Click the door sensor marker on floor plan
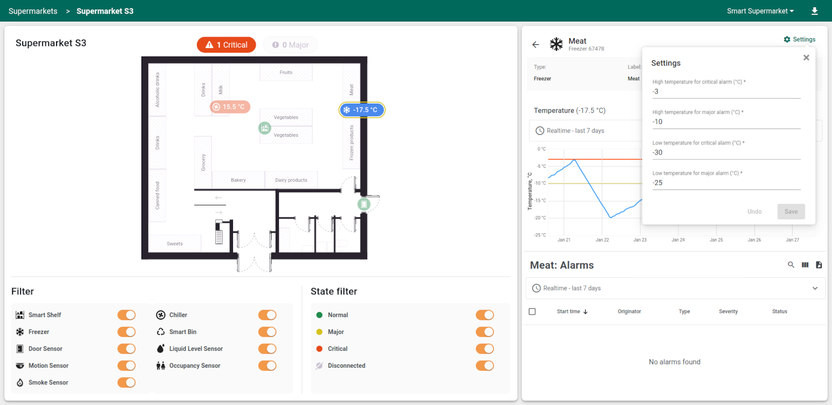Image resolution: width=832 pixels, height=405 pixels. (364, 204)
